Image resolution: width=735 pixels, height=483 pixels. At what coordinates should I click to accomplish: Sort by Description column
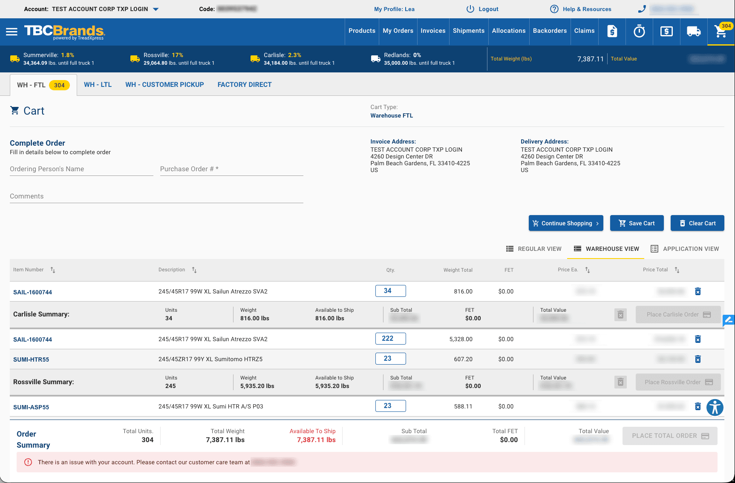coord(194,270)
